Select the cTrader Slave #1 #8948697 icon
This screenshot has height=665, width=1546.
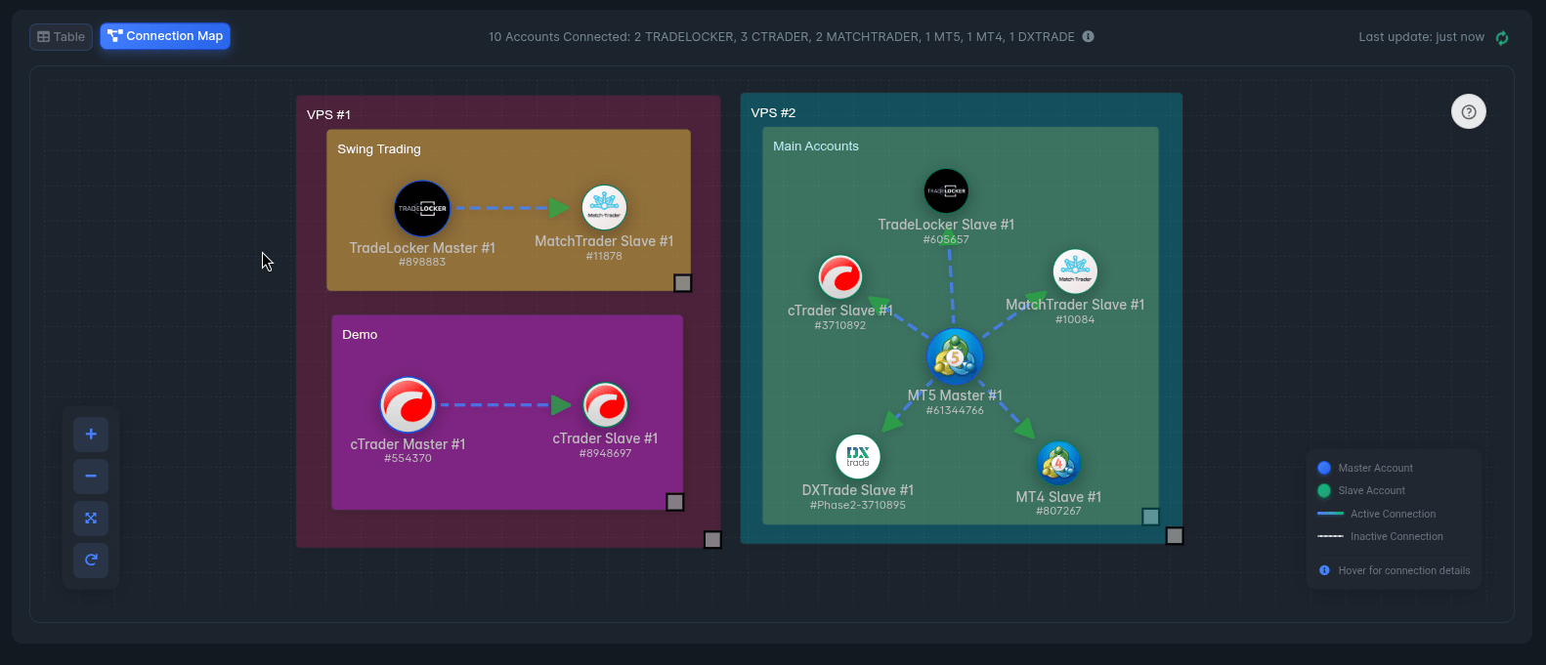pos(605,404)
